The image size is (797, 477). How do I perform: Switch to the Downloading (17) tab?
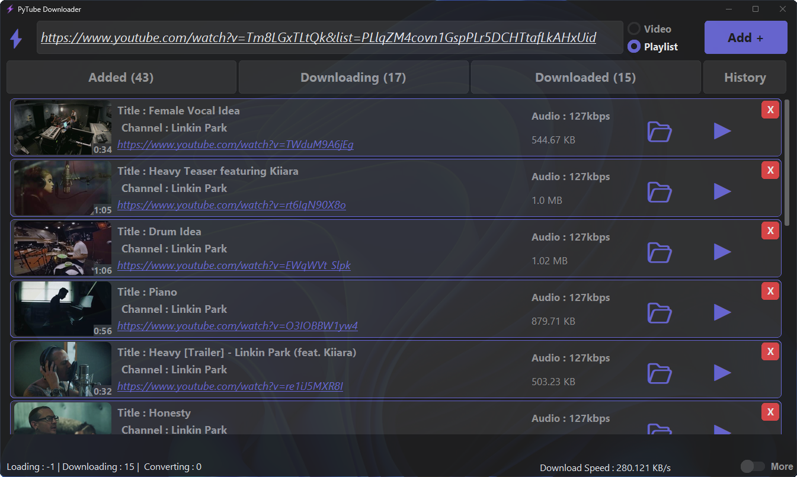point(353,77)
